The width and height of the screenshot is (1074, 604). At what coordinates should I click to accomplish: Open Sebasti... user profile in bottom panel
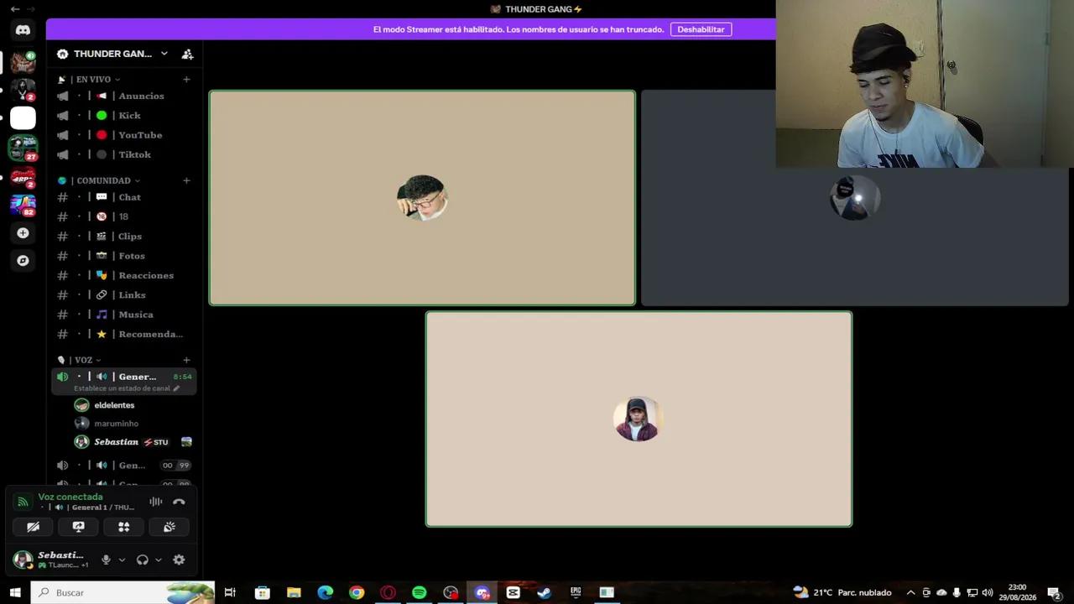click(50, 560)
